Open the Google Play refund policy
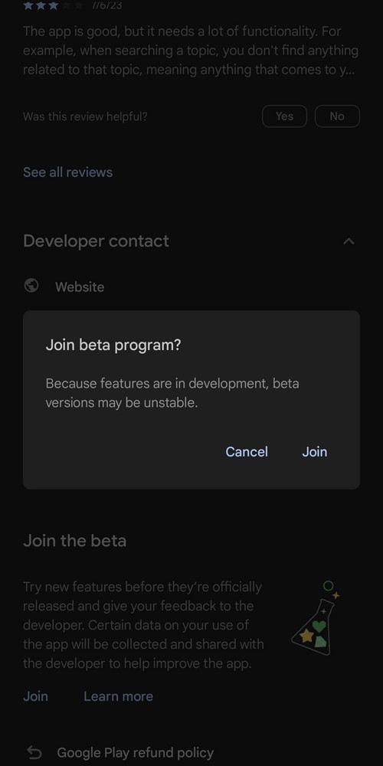This screenshot has height=766, width=383. (x=136, y=753)
